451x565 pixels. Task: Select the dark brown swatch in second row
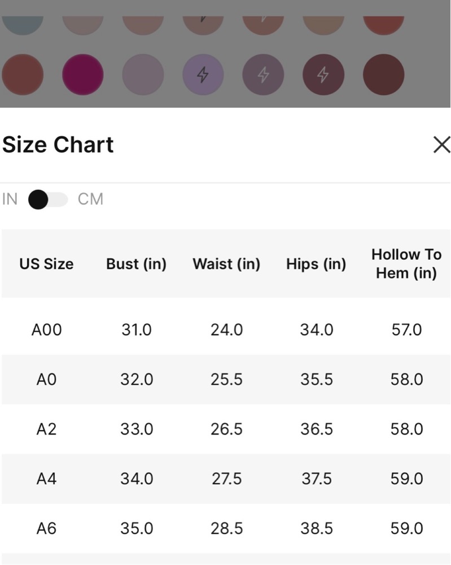(x=383, y=75)
